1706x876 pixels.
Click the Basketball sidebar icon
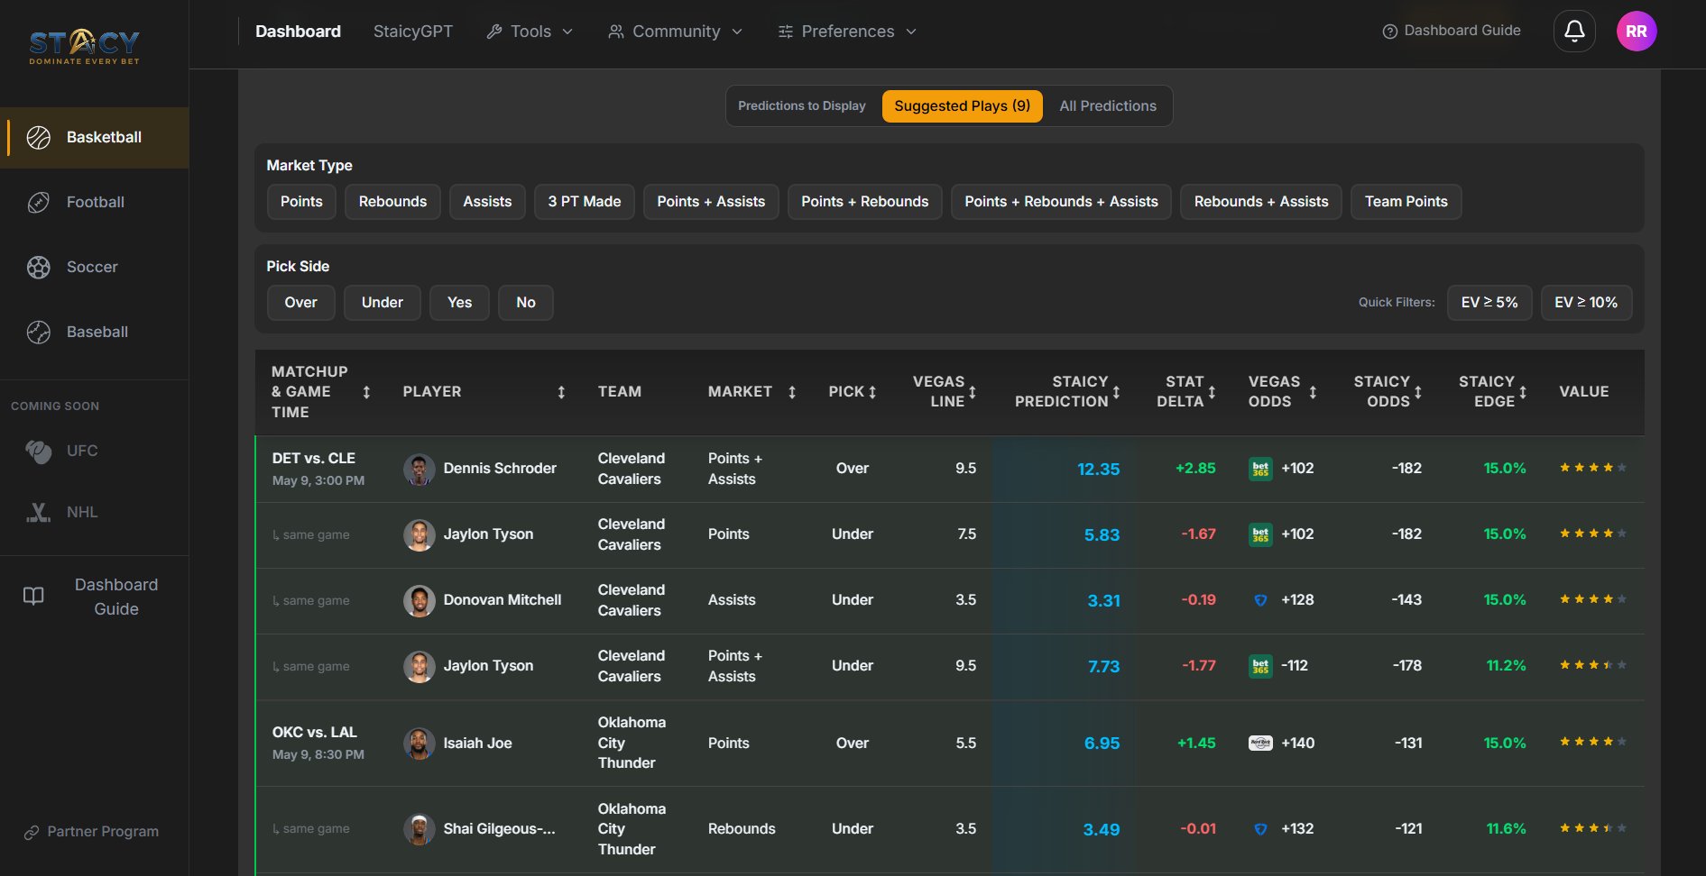pyautogui.click(x=39, y=137)
